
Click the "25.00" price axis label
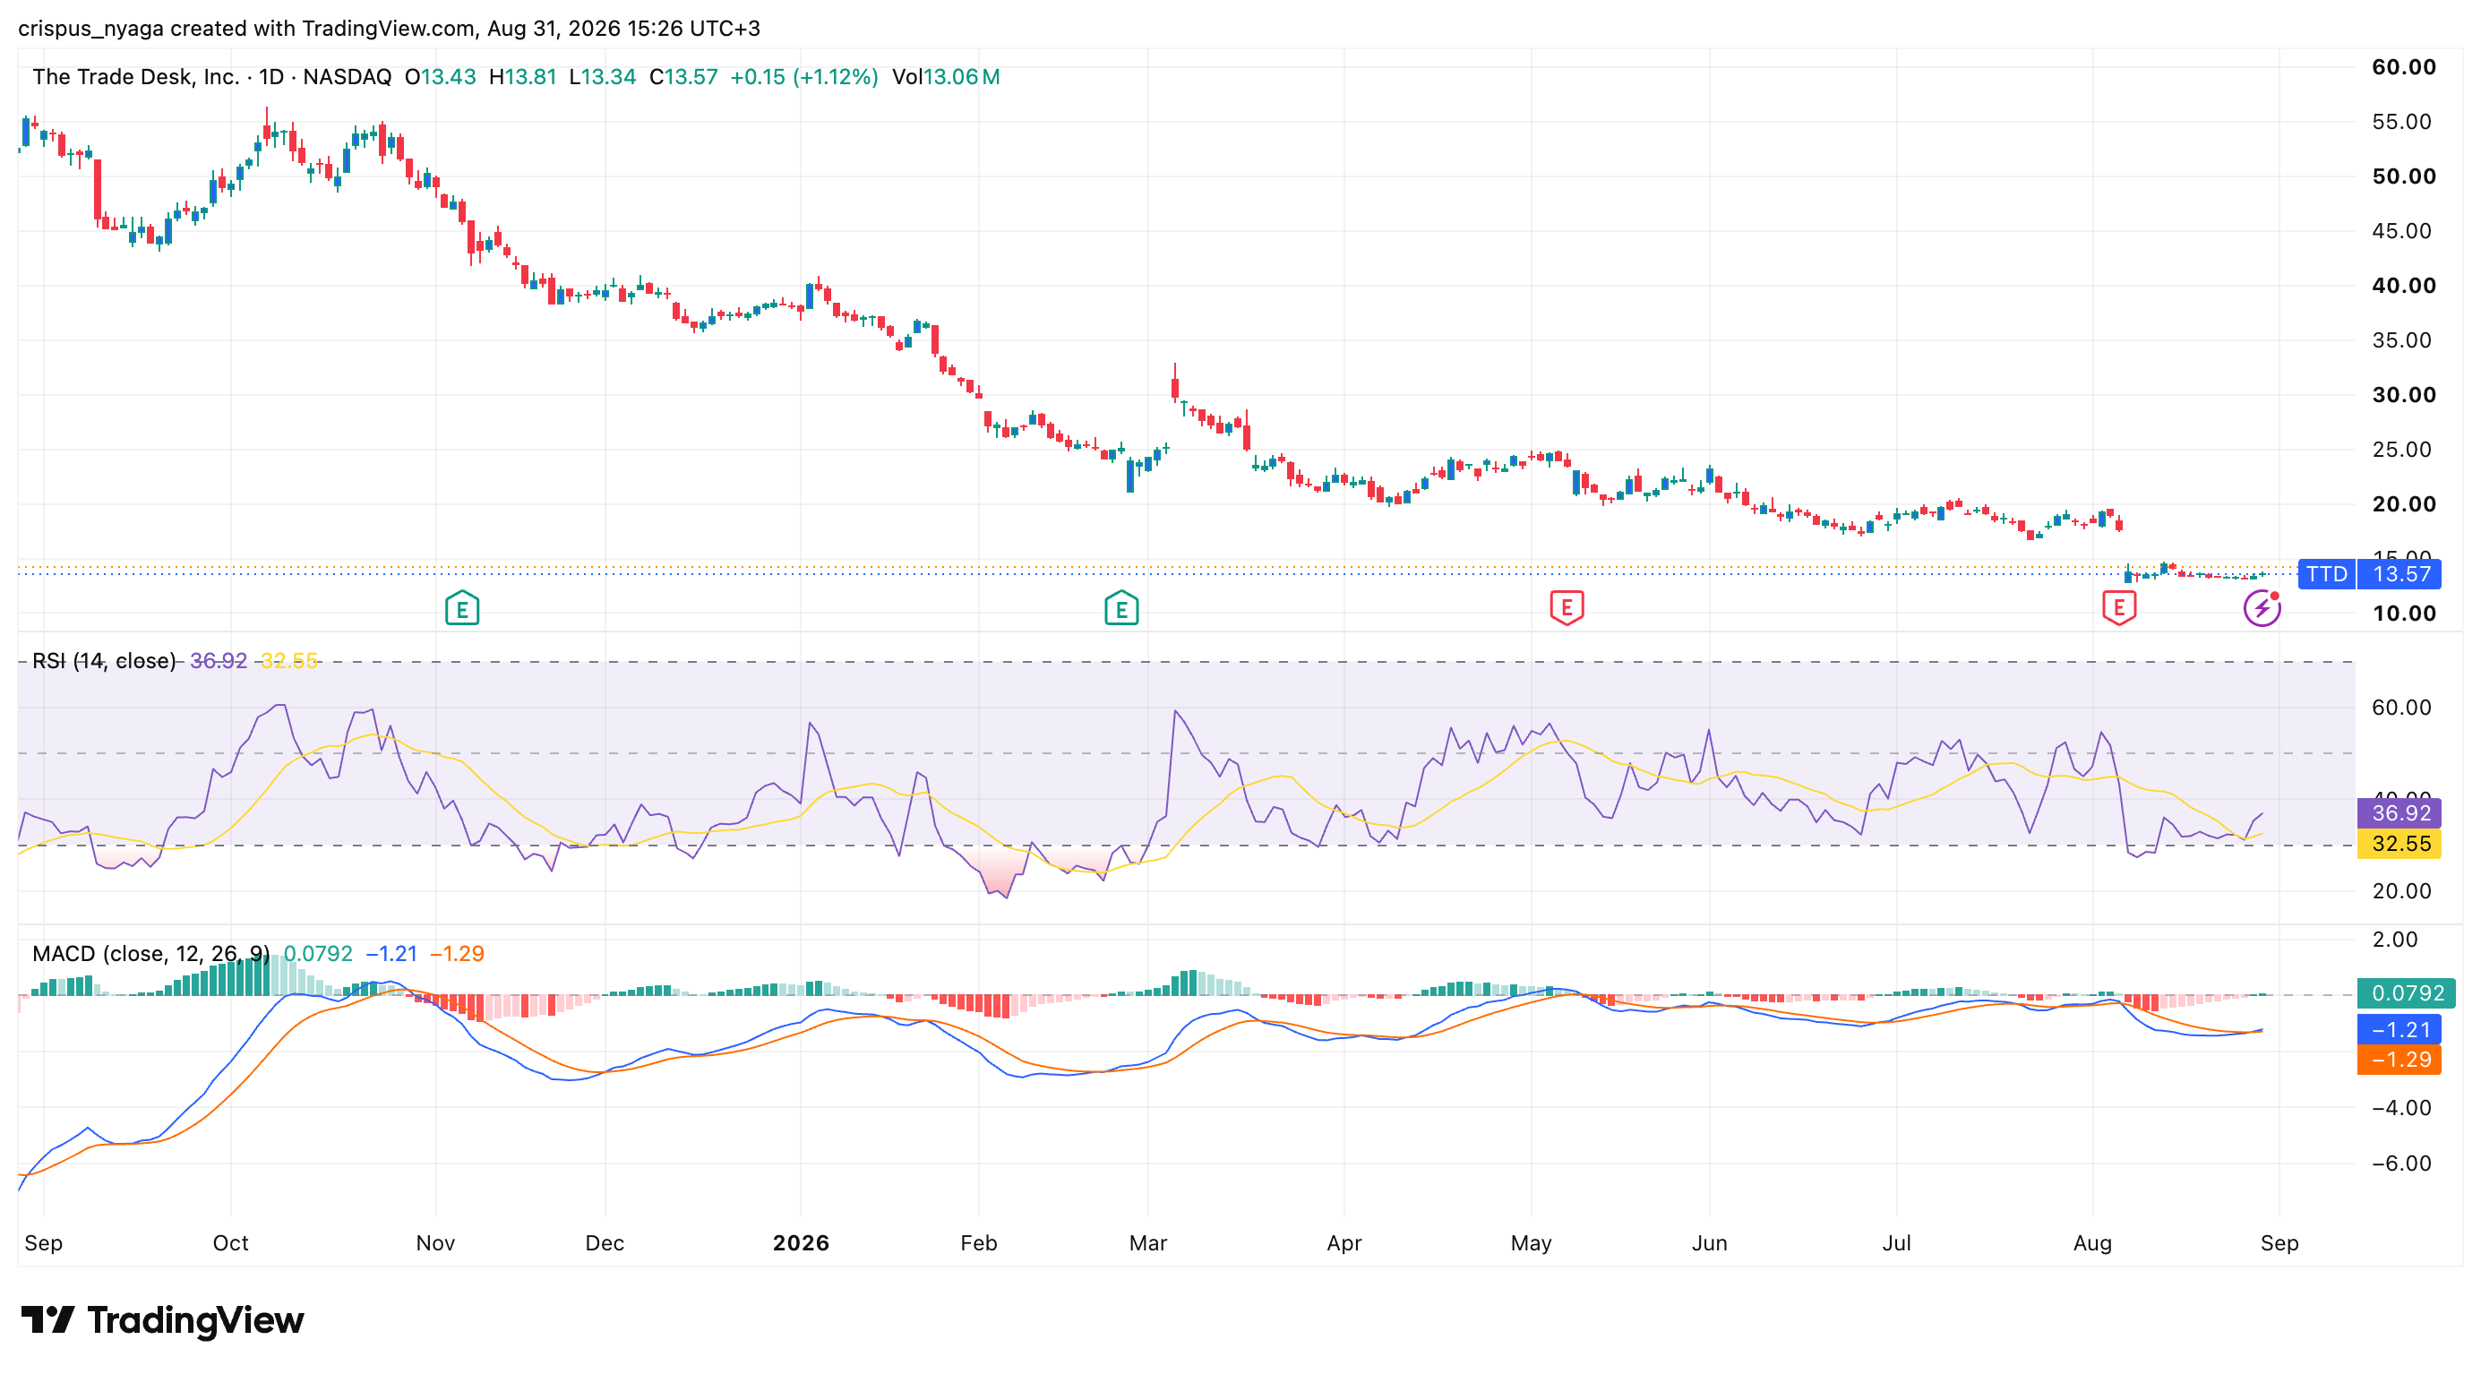2402,450
